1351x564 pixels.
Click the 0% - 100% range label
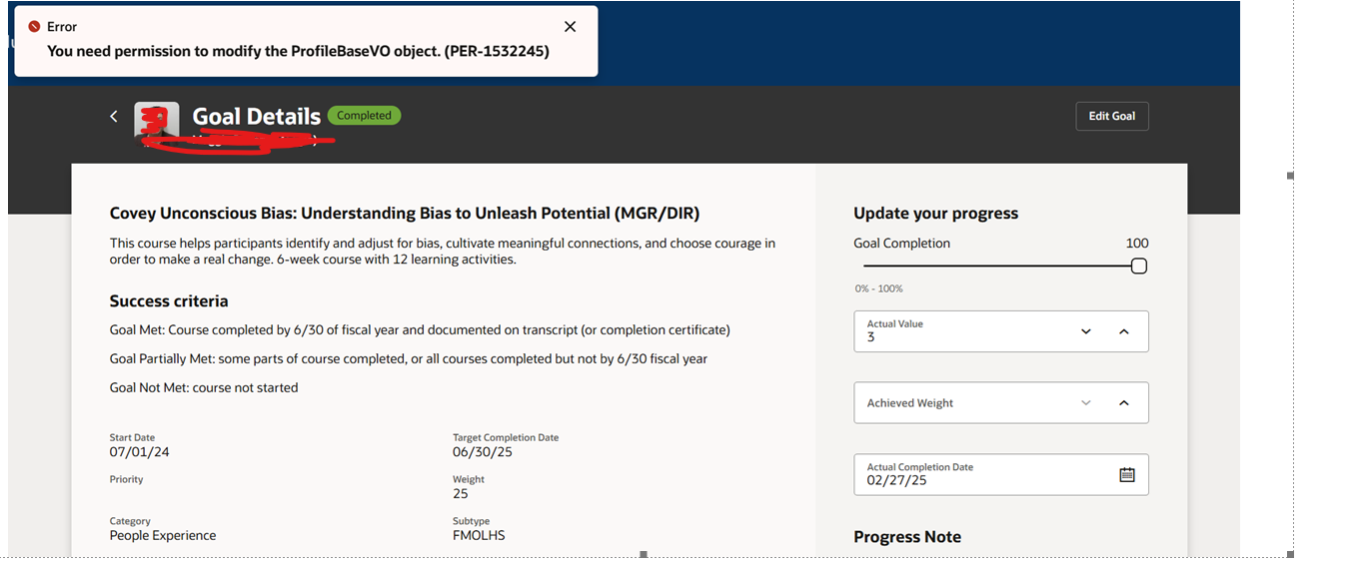(x=879, y=288)
